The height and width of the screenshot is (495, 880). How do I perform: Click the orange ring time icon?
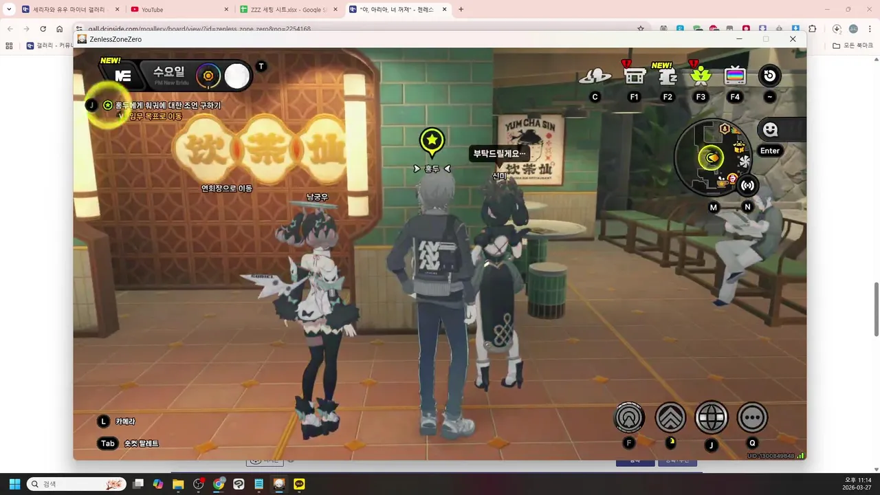click(x=208, y=76)
